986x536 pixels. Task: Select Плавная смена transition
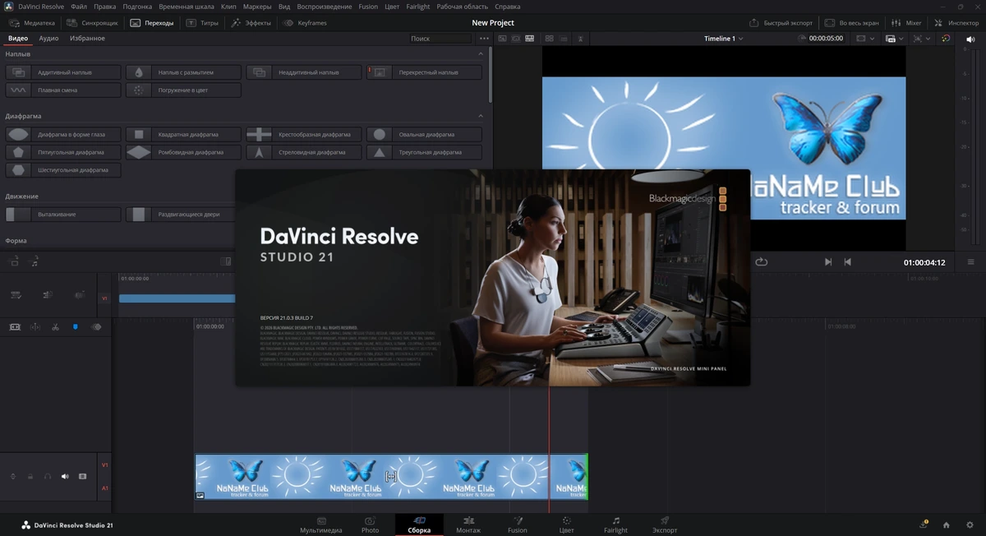[63, 90]
